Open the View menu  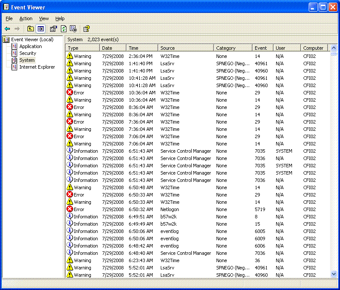click(44, 18)
